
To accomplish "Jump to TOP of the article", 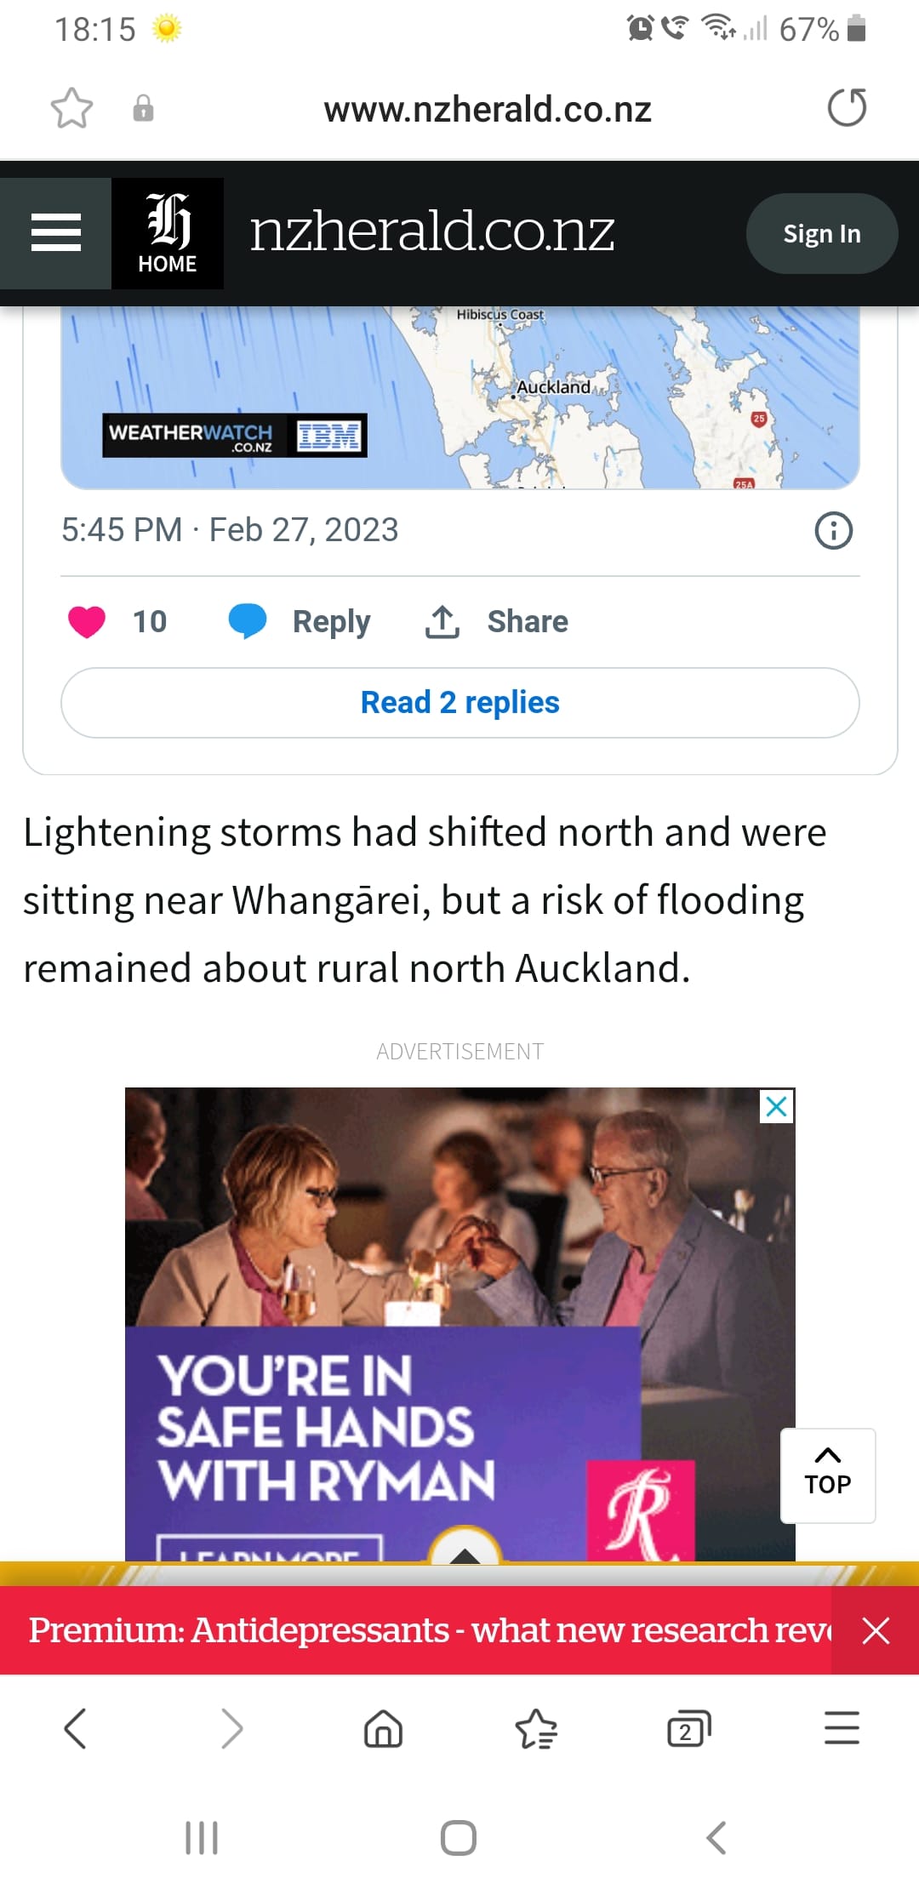I will (x=827, y=1475).
